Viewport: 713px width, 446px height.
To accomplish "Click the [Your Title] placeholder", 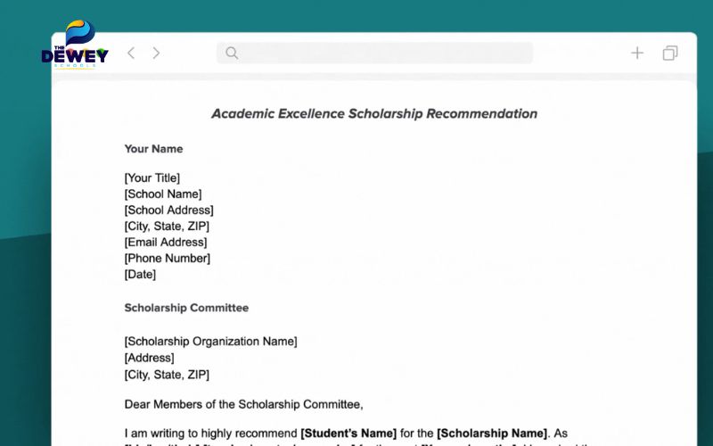I will [152, 178].
